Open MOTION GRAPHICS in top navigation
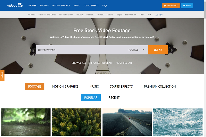Screen dimensions: 206x137 pyautogui.click(x=61, y=5)
